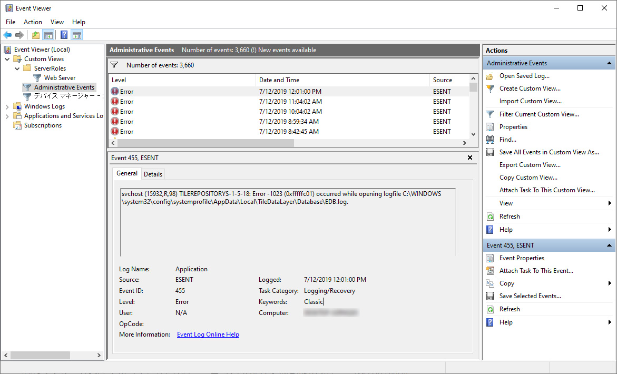617x374 pixels.
Task: Open the Event Log Online Help link
Action: point(208,334)
